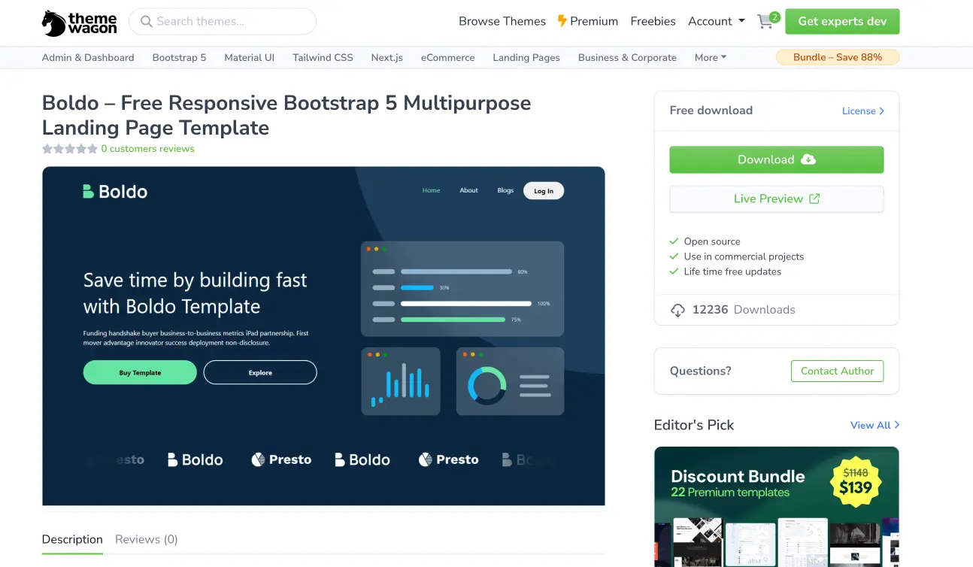
Task: Open the View All link
Action: tap(874, 425)
